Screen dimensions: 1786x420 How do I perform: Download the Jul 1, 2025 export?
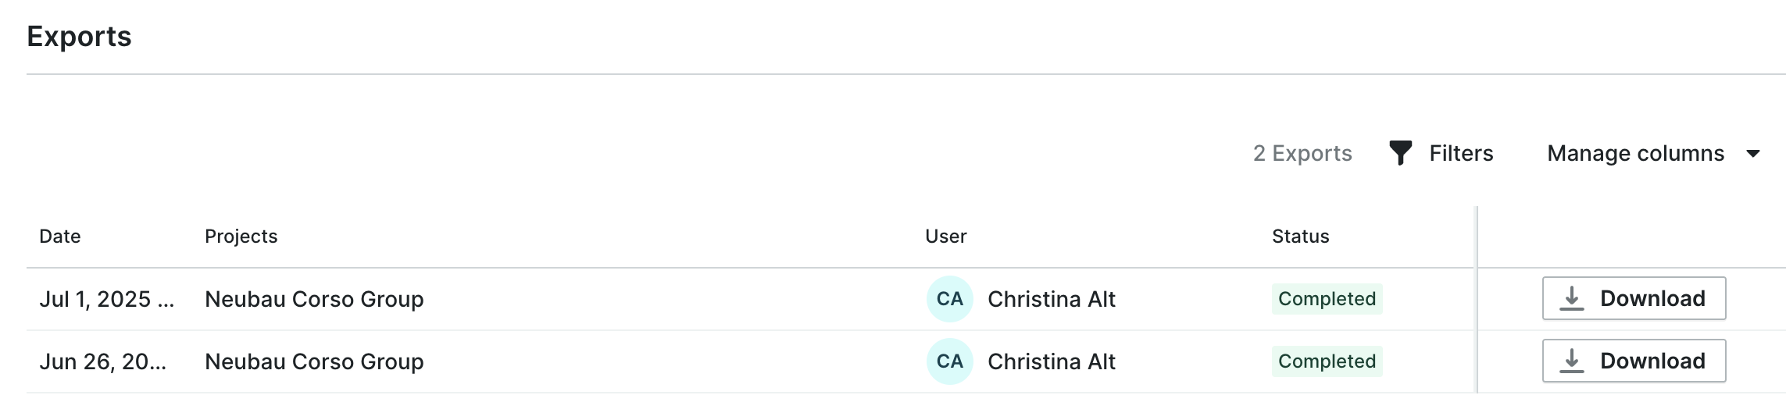(1634, 298)
